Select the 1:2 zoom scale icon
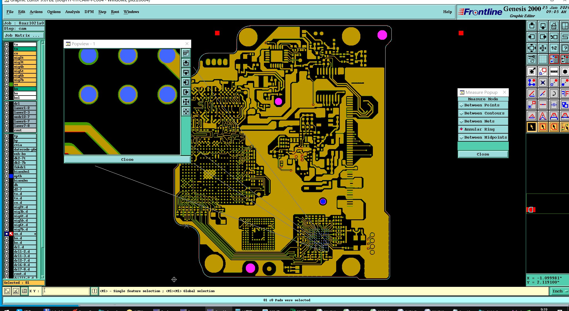 coord(554,48)
